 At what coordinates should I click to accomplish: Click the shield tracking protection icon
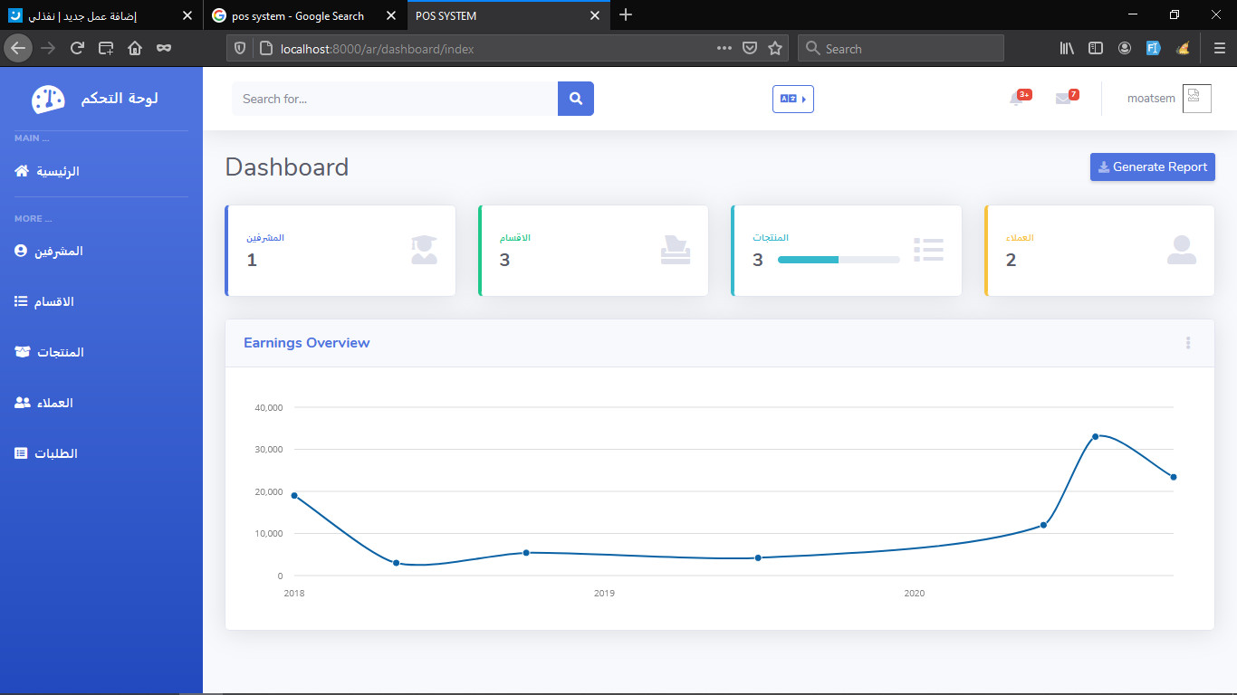click(240, 49)
